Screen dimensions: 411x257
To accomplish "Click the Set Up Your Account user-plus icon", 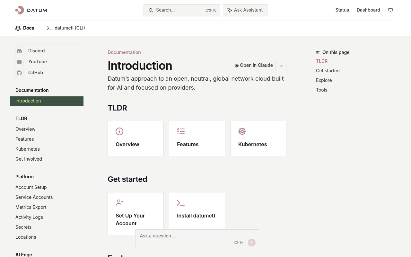I will 119,202.
